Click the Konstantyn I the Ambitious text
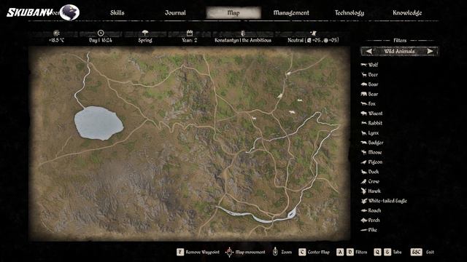Screen dimensions: 467x262 pyautogui.click(x=243, y=40)
